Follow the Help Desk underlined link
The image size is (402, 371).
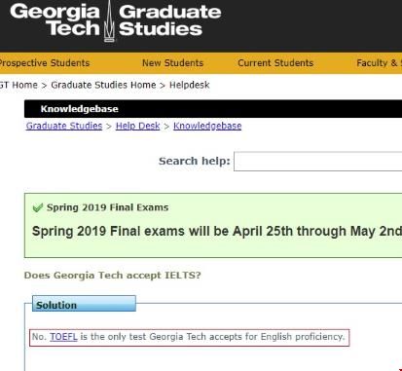[x=137, y=126]
